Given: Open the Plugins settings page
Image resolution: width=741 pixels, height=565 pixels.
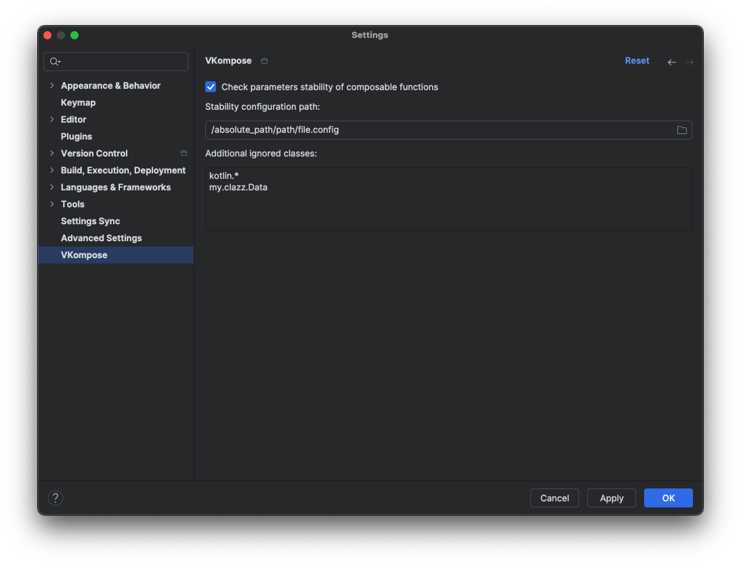Looking at the screenshot, I should click(x=77, y=137).
